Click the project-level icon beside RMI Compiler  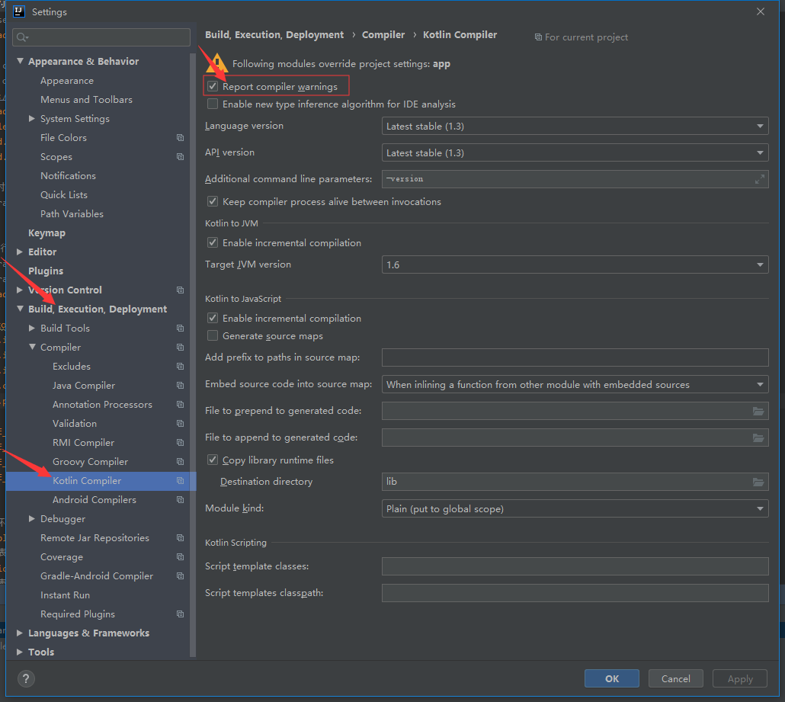point(180,442)
